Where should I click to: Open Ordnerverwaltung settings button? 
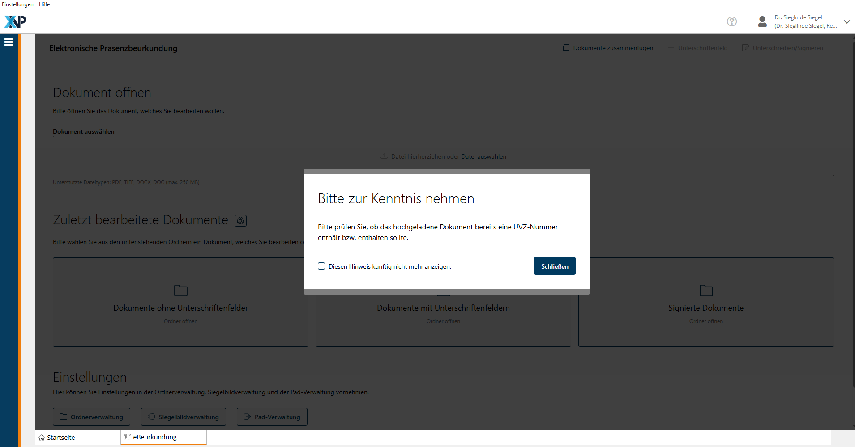click(91, 417)
